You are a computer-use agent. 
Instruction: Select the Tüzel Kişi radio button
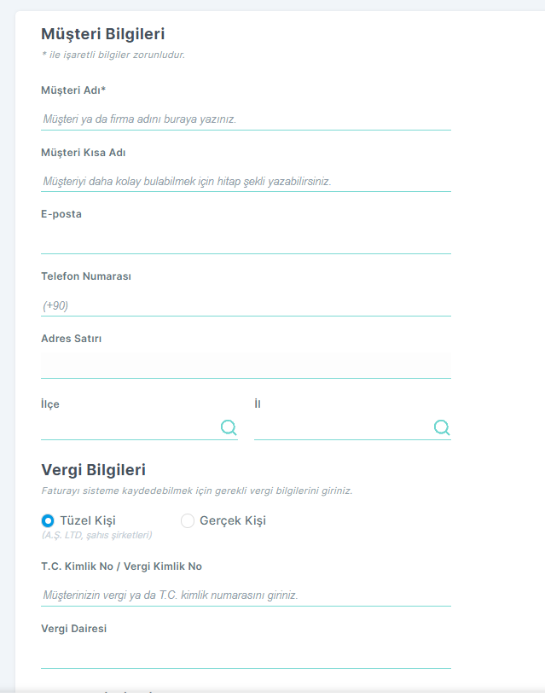[48, 520]
